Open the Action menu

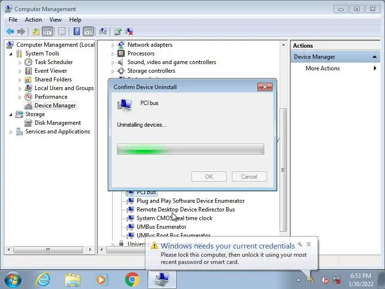click(x=33, y=20)
